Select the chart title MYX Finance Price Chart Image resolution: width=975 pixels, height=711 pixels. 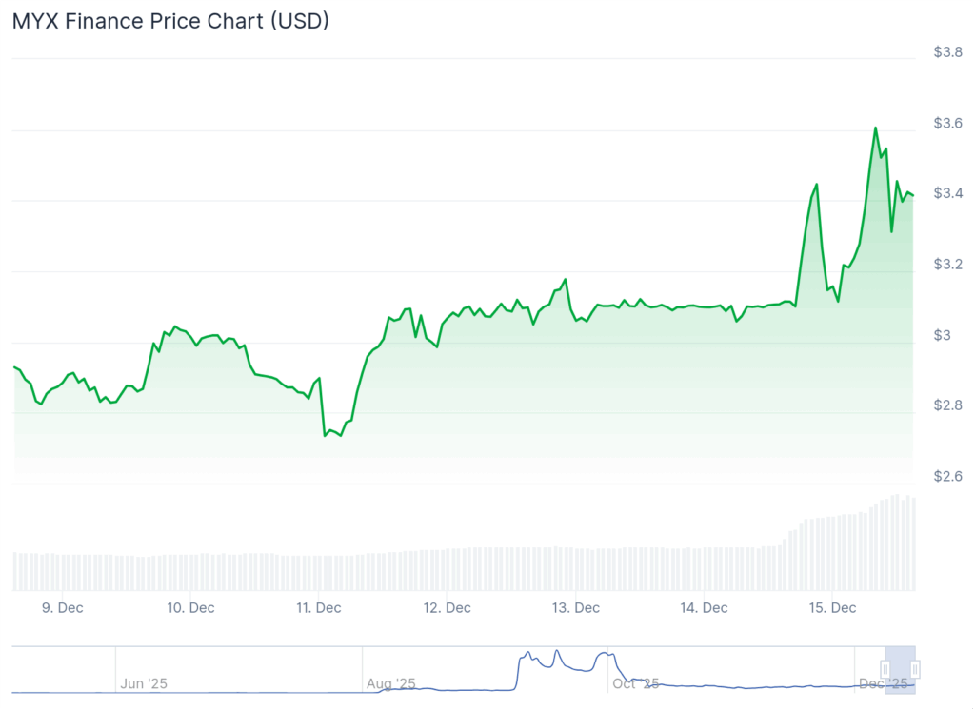(169, 21)
